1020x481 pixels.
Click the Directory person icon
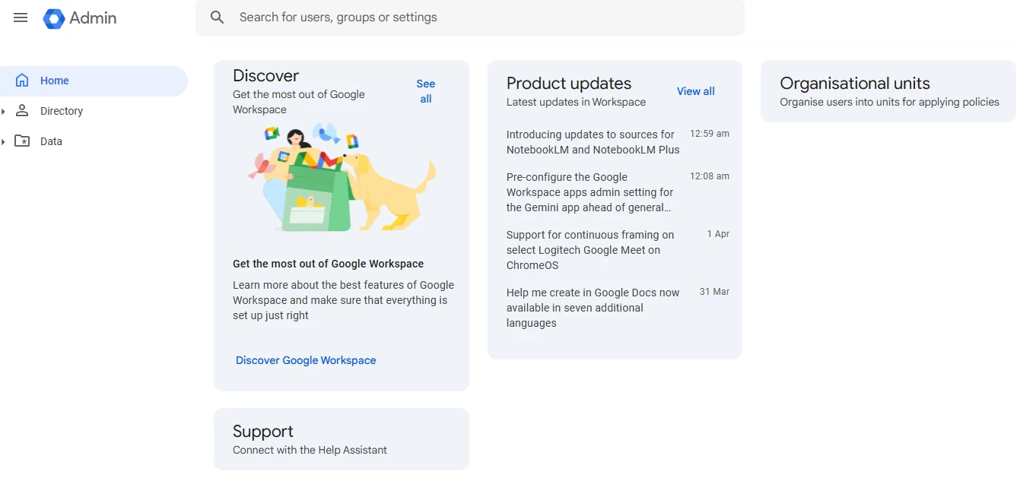click(x=22, y=111)
